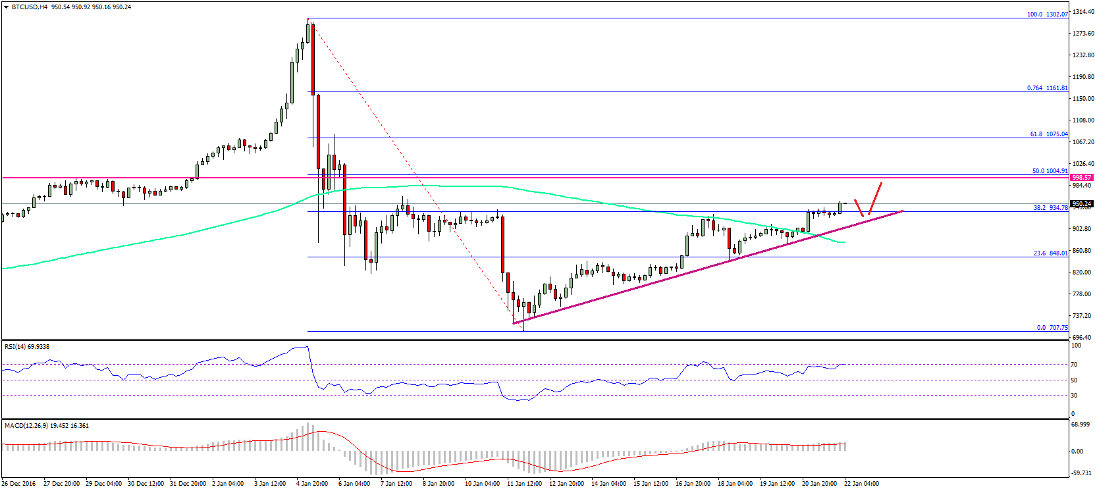Click the Fibonacci label 61.8 1075.04

pos(1049,134)
